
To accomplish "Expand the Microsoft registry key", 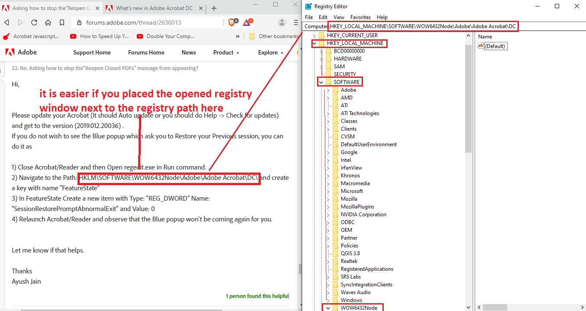I will tap(328, 191).
